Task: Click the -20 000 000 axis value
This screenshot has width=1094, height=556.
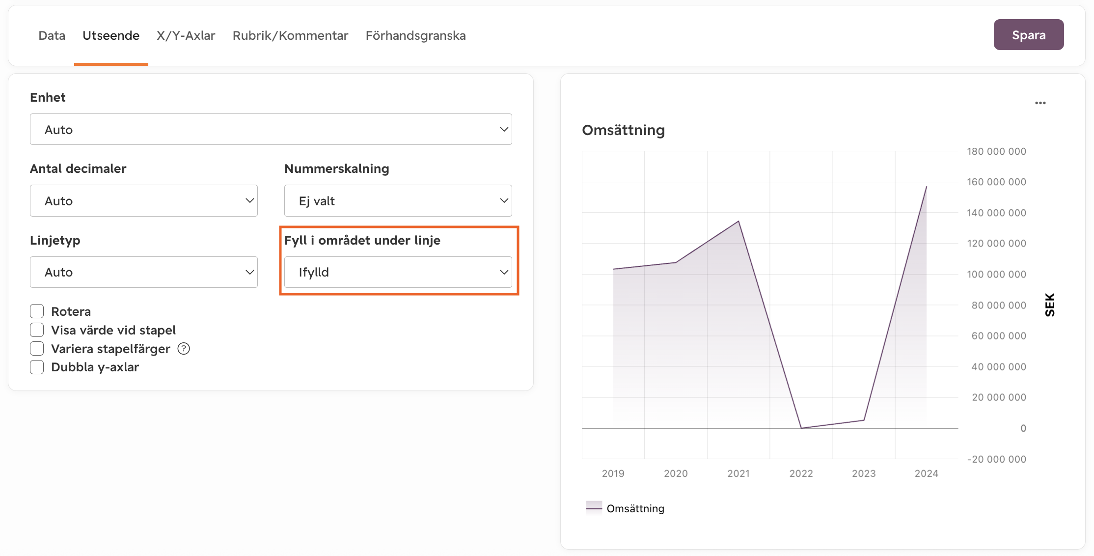Action: (997, 459)
